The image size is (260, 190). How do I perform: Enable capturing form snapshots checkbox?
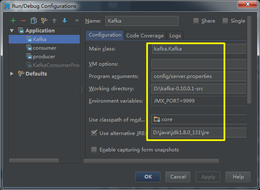pyautogui.click(x=94, y=149)
